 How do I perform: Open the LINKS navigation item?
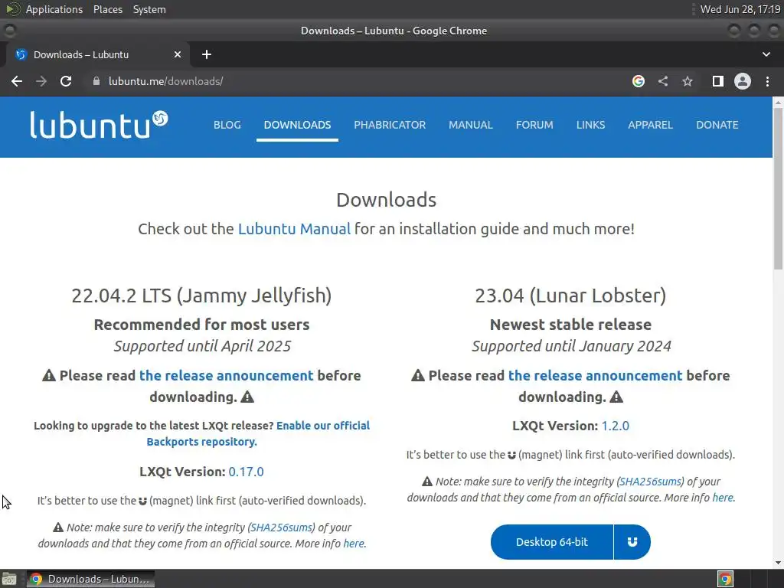click(590, 125)
